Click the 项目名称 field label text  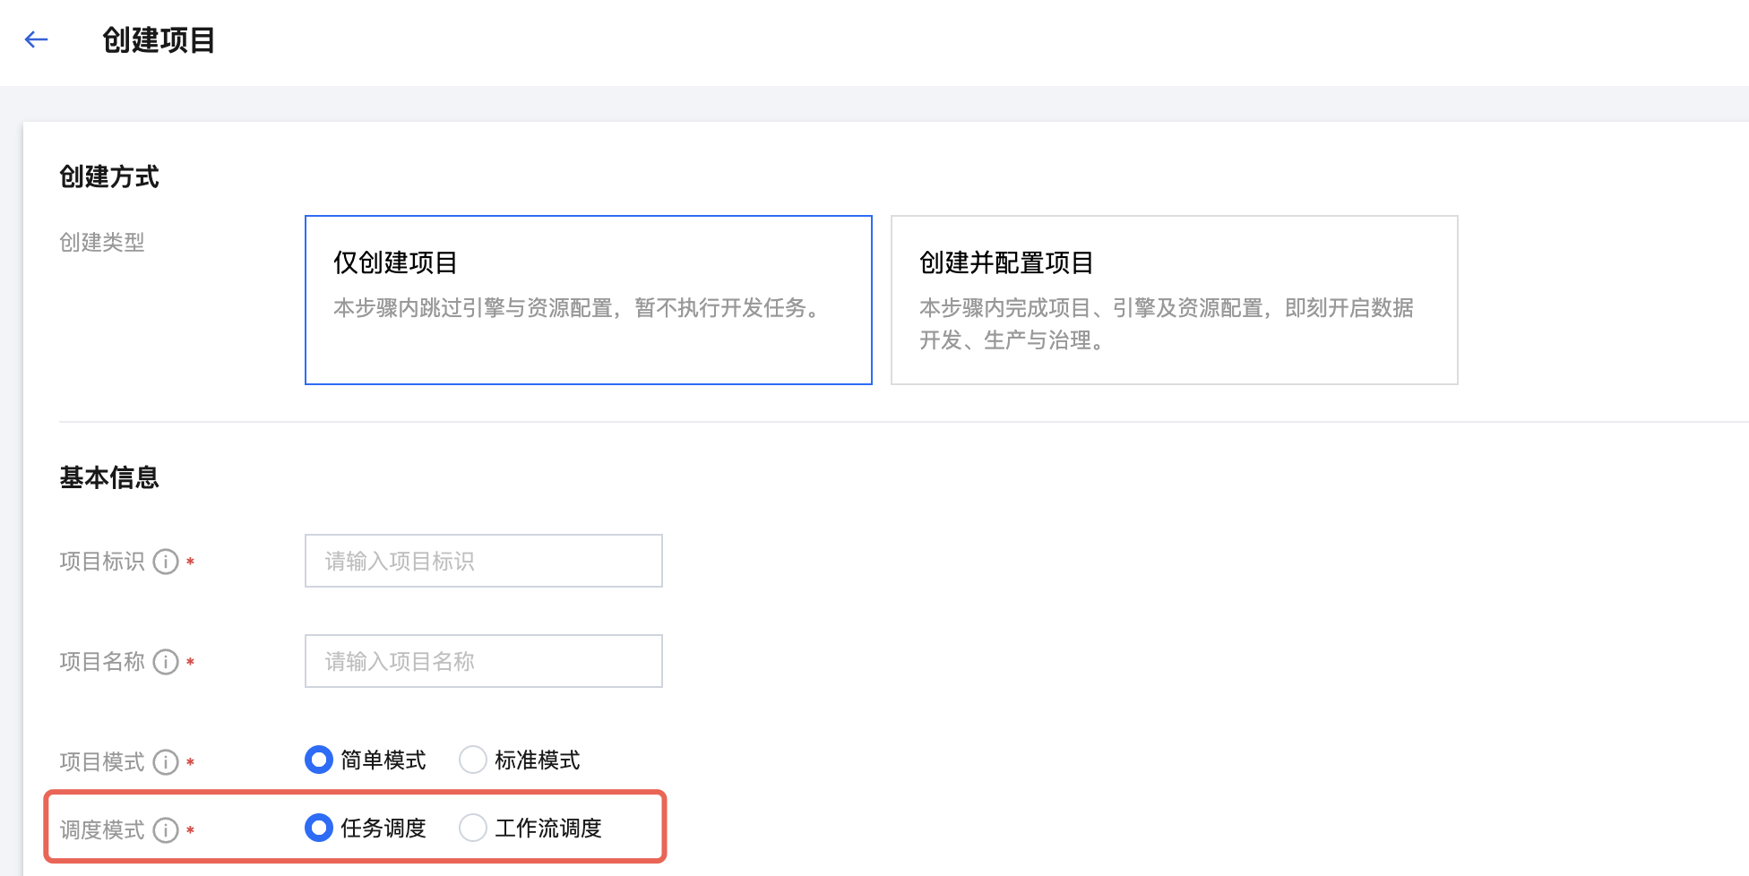click(x=102, y=662)
